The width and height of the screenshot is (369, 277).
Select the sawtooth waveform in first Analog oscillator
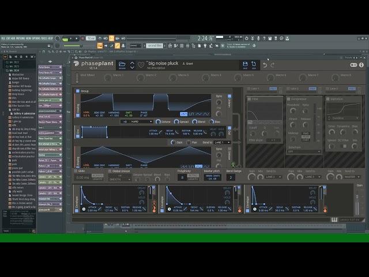coord(183,114)
